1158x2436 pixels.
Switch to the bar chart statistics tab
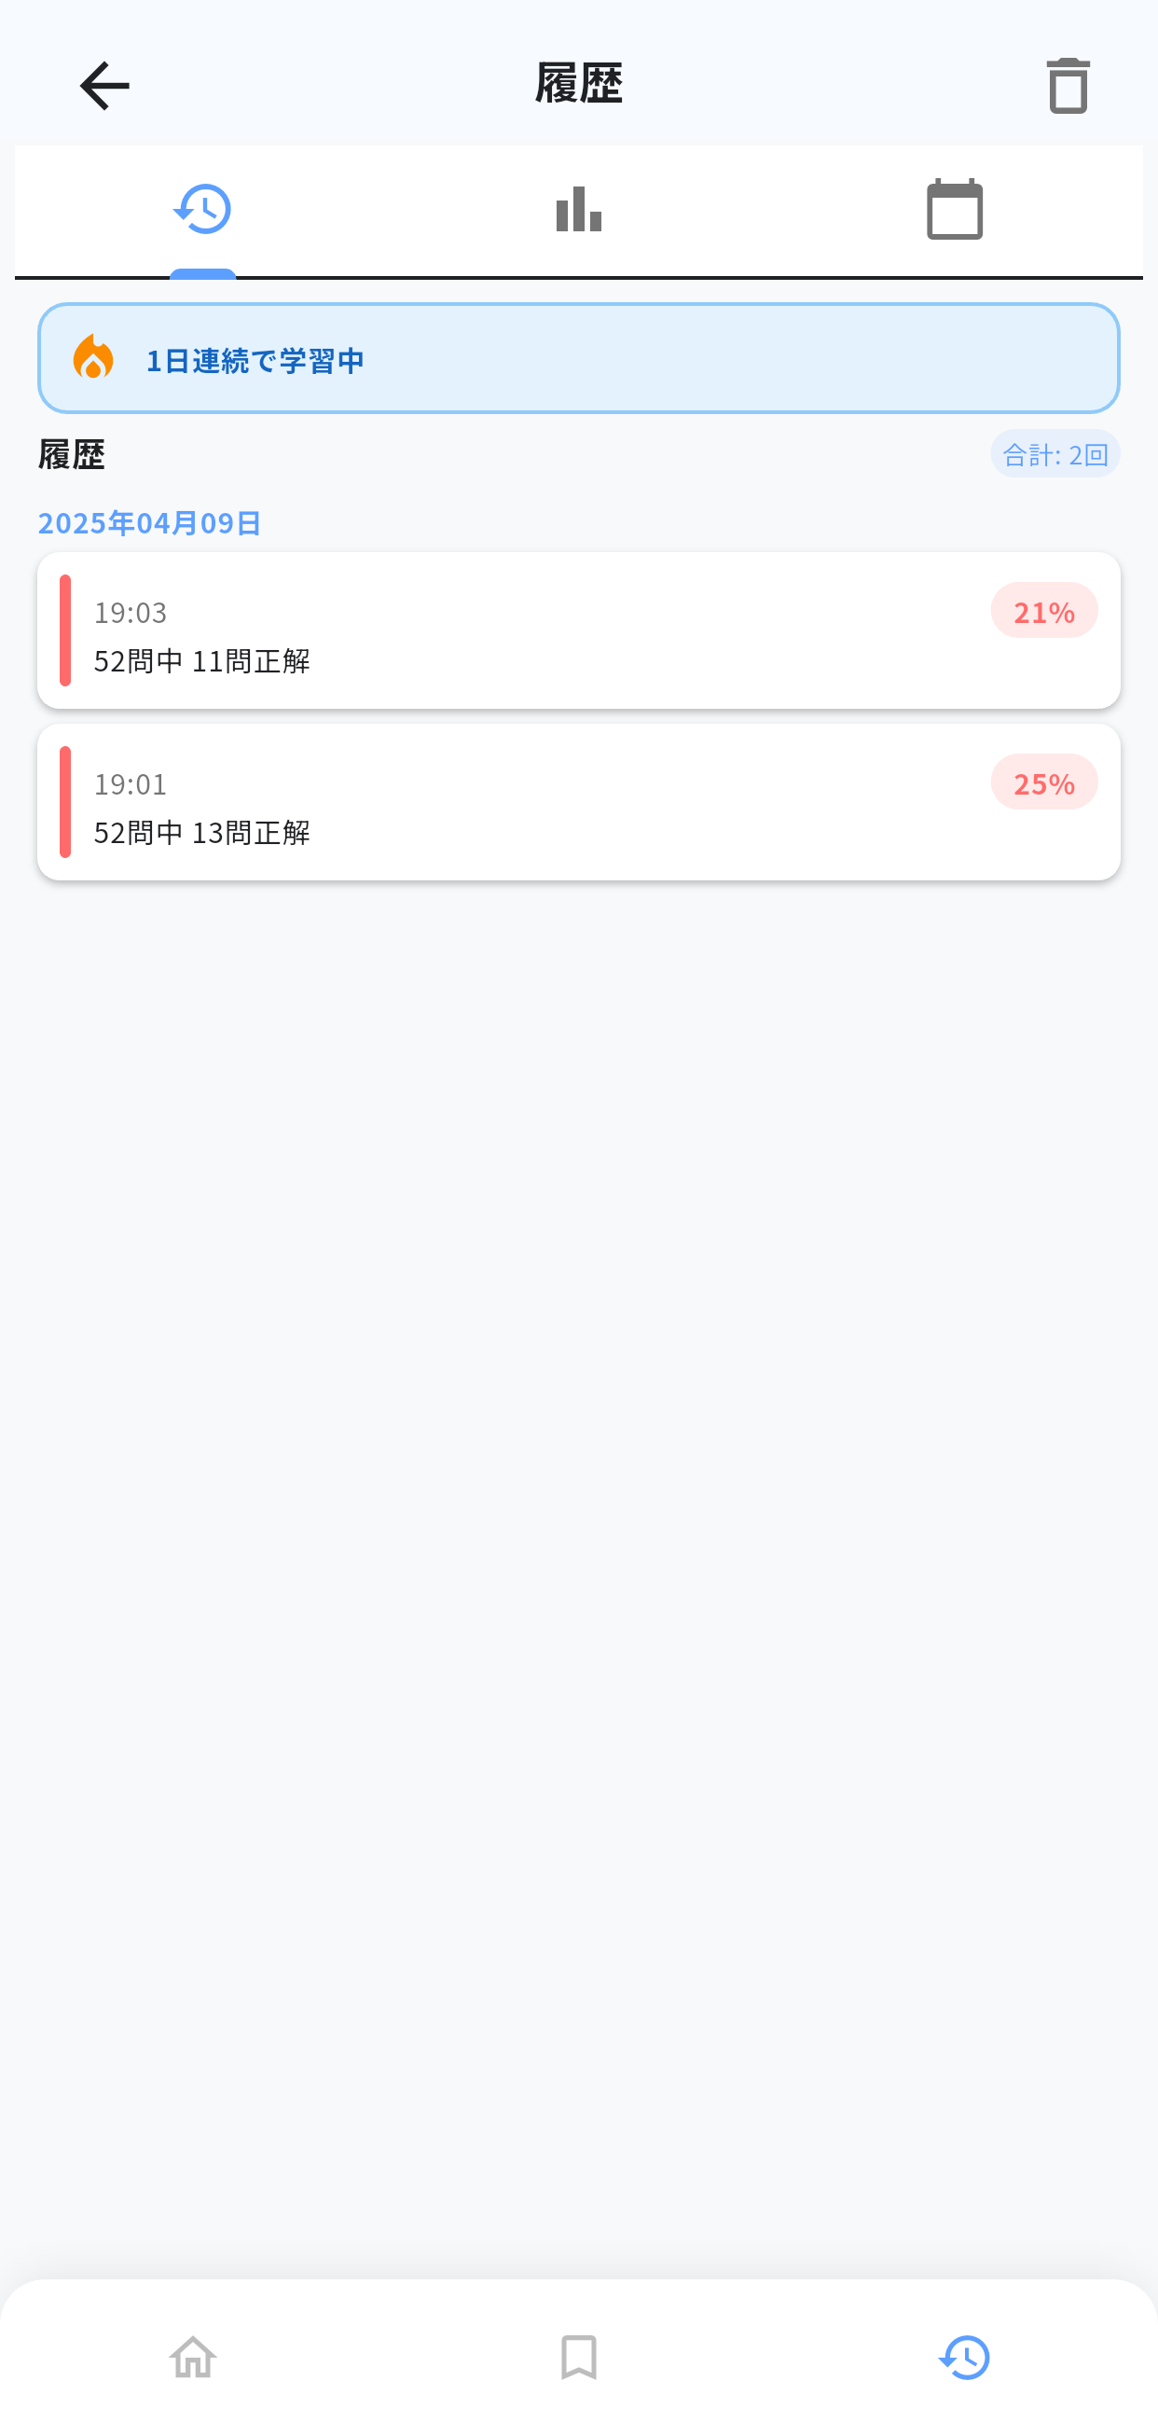pos(578,209)
